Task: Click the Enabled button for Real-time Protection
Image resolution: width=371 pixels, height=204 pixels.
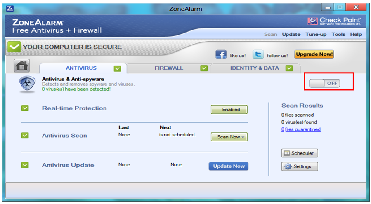Action: coord(229,110)
